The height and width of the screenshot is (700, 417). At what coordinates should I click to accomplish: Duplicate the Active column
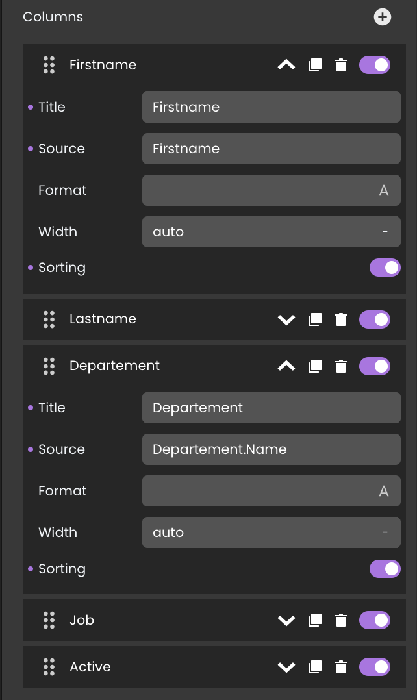[x=315, y=667]
